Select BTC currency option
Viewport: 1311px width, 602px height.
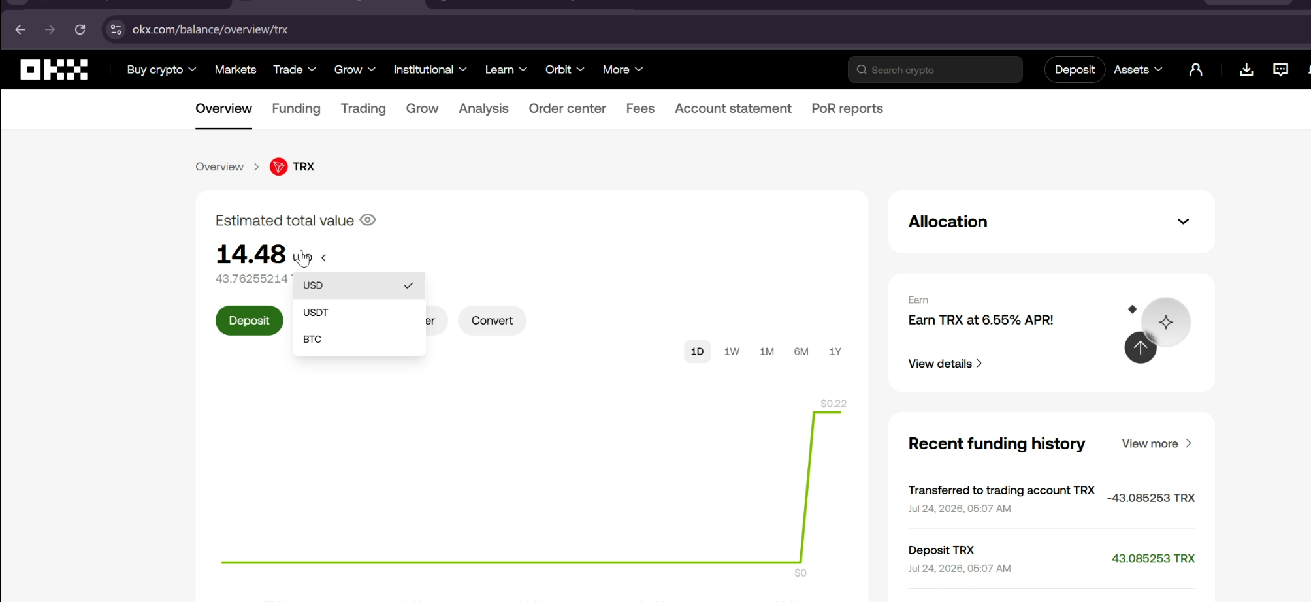[359, 340]
